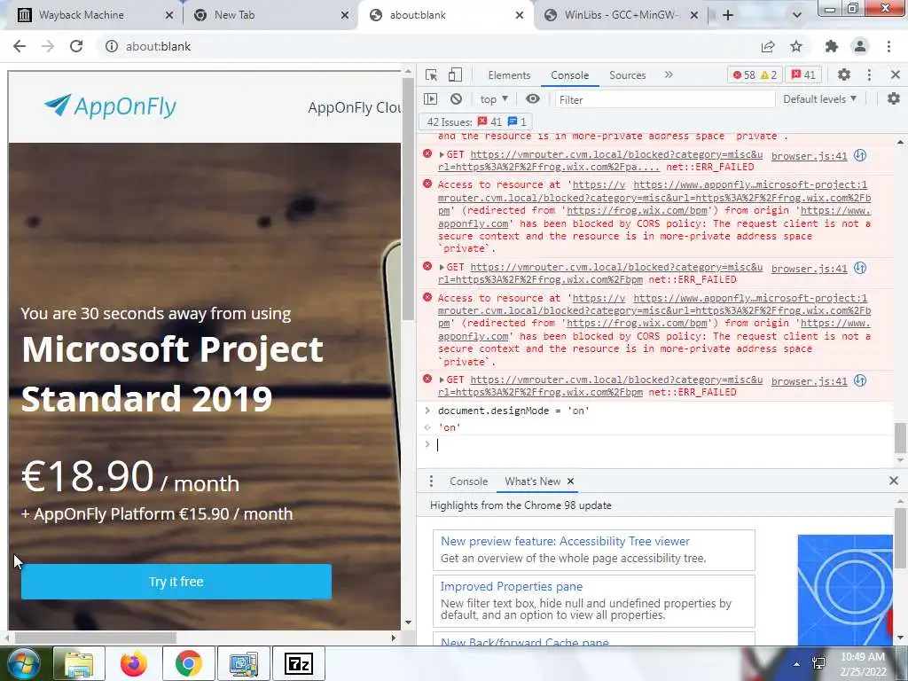This screenshot has height=681, width=908.
Task: Switch to the WinLibs GCC+MinGW tab
Action: pyautogui.click(x=620, y=15)
